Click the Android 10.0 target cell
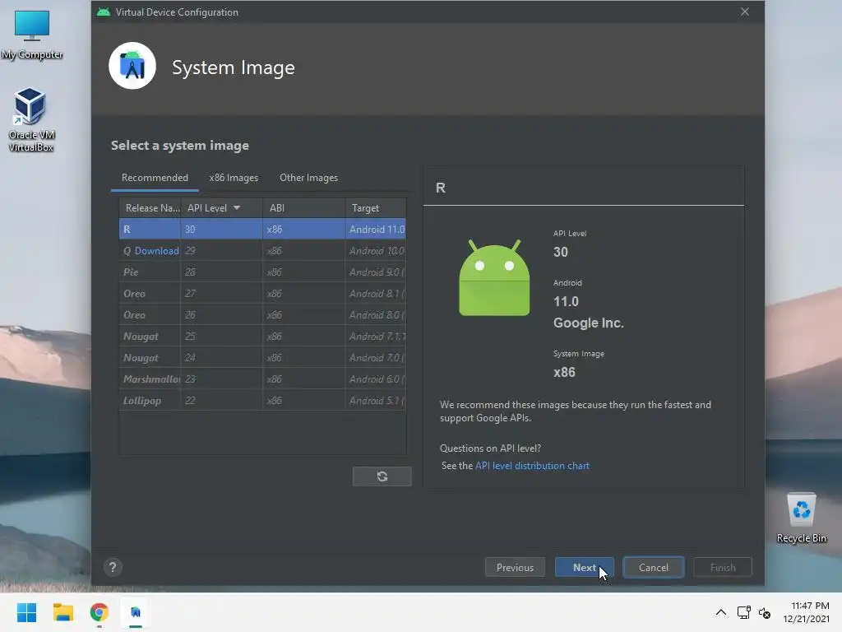This screenshot has height=632, width=842. pos(376,251)
